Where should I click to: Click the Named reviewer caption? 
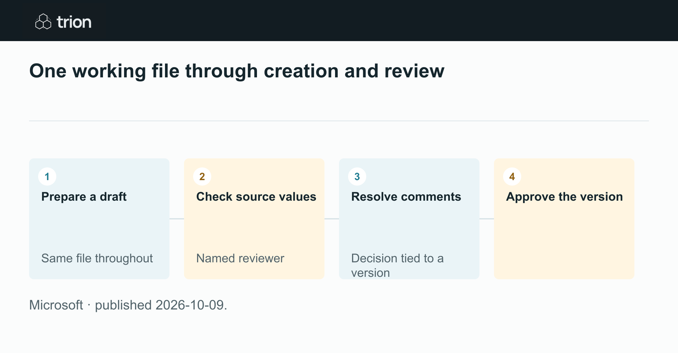tap(240, 258)
